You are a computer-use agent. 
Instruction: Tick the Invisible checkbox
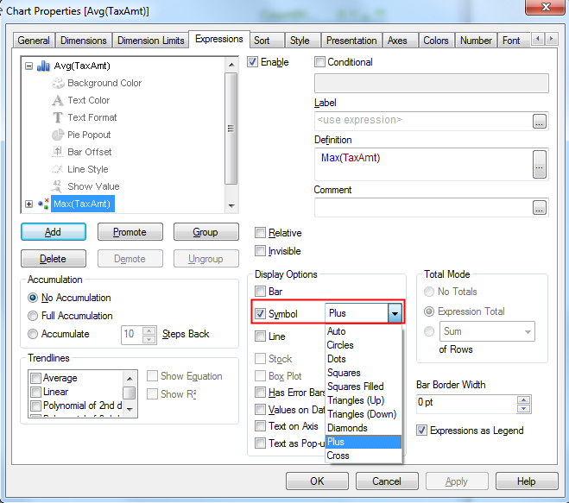[260, 250]
